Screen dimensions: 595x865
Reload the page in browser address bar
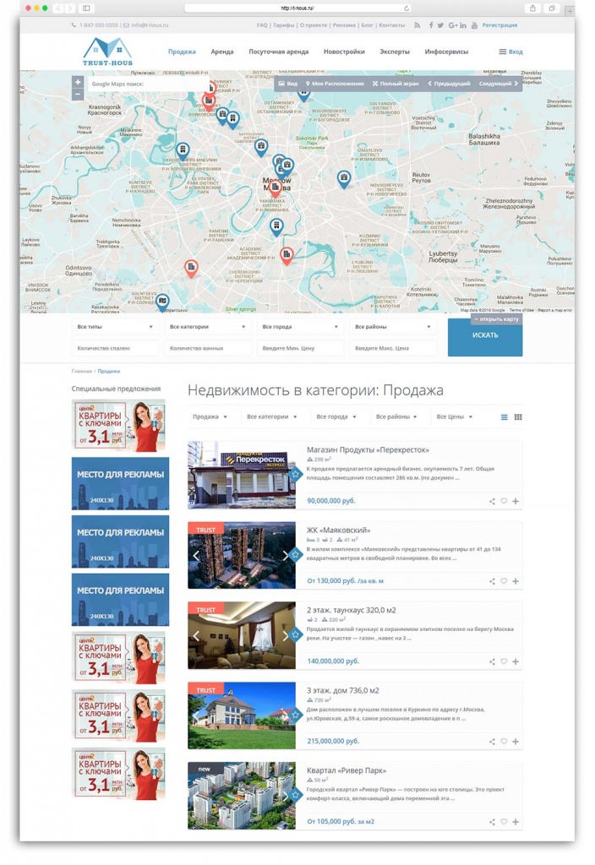pyautogui.click(x=407, y=8)
